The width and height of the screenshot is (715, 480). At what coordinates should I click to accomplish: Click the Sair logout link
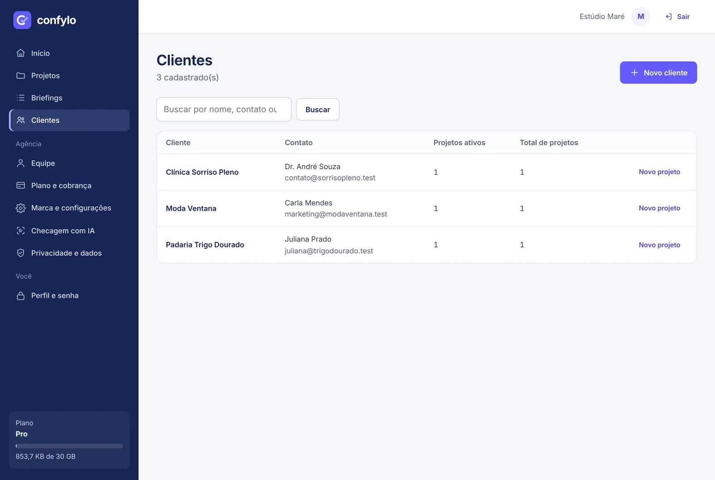[677, 17]
